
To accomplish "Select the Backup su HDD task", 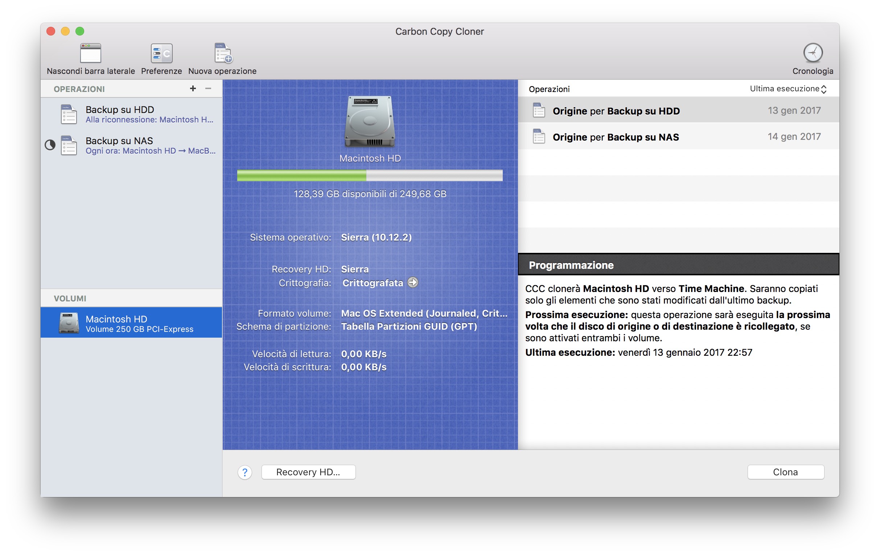I will point(132,114).
